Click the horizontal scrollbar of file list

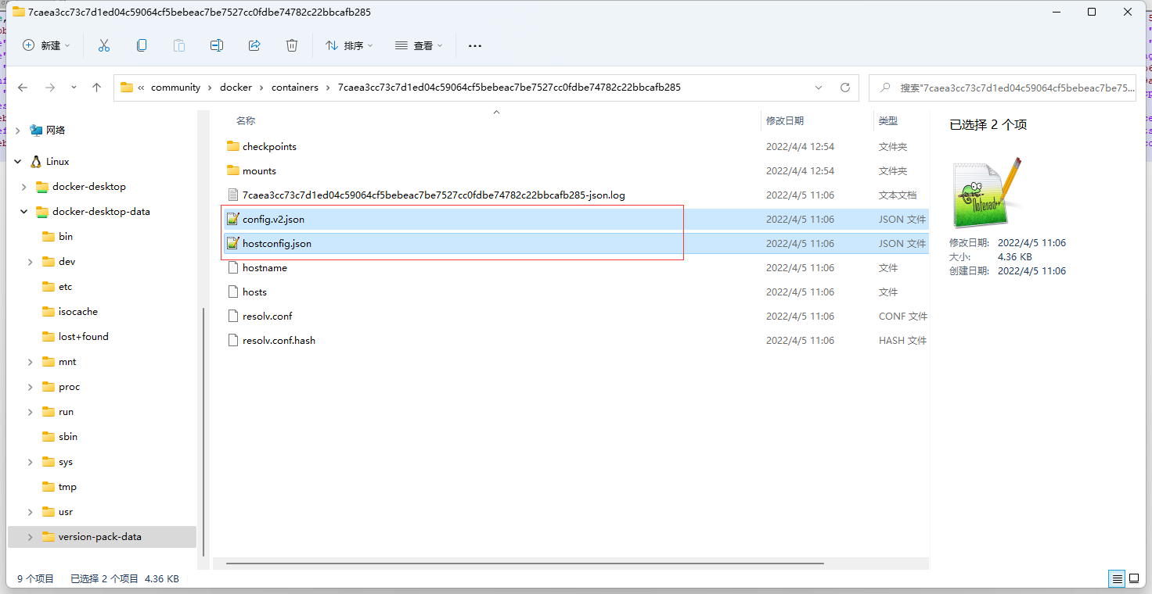[524, 563]
